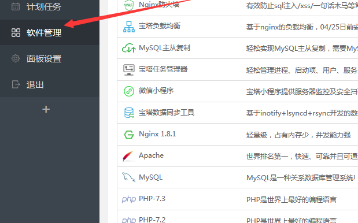Click the 宝塔负载均衡 network icon
This screenshot has width=358, height=223.
pos(129,27)
